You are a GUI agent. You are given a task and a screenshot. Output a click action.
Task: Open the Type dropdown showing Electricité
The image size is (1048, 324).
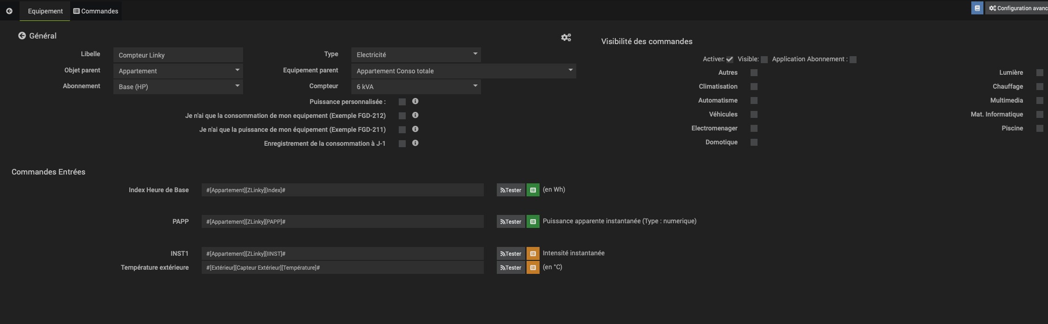415,55
